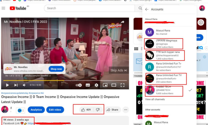Enter full screen mode
Screen dimensions: 208x125
tap(122, 85)
